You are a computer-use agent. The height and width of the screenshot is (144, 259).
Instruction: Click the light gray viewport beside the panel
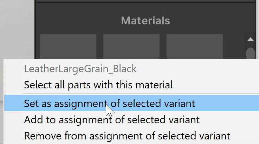[x=17, y=28]
